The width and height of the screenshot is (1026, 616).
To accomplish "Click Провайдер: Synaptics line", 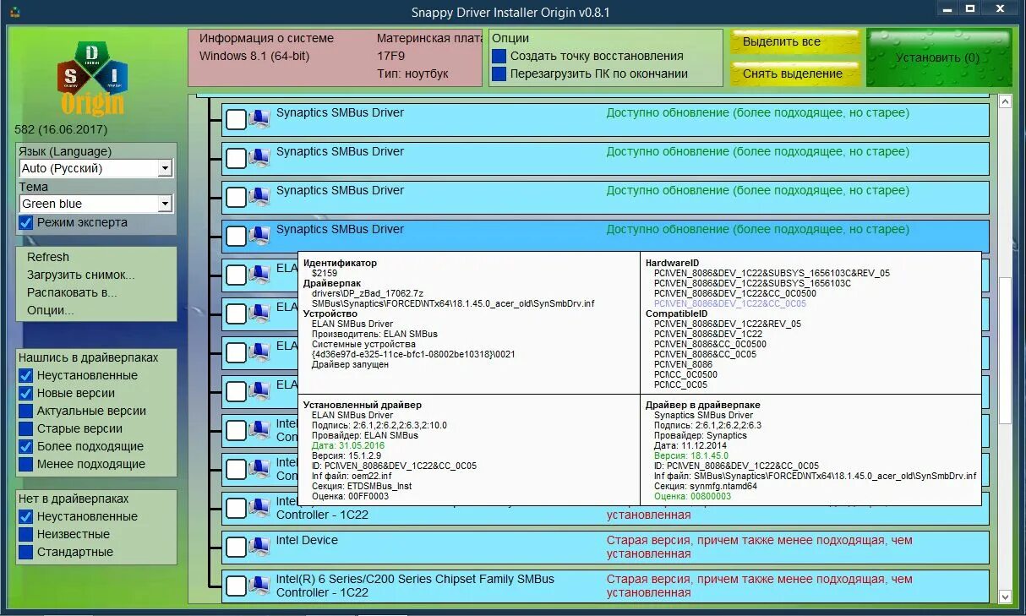I will [x=700, y=435].
